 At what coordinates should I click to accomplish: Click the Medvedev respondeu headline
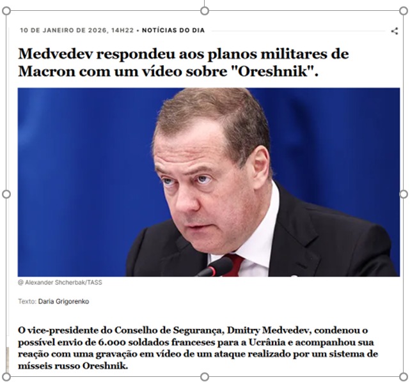184,63
